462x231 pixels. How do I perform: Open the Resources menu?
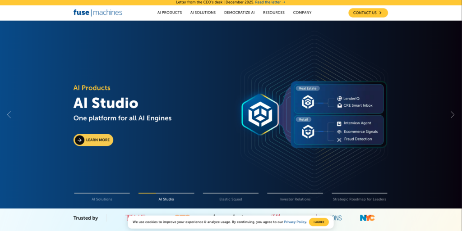click(274, 13)
